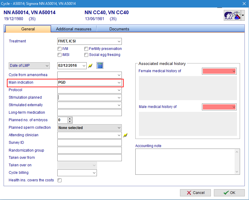The width and height of the screenshot is (249, 200).
Task: Close the Cycle dialog window
Action: click(244, 4)
